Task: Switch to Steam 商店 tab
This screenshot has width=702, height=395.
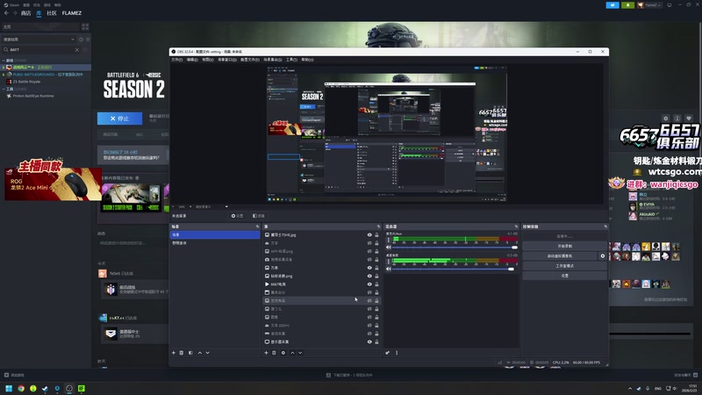Action: (x=26, y=13)
